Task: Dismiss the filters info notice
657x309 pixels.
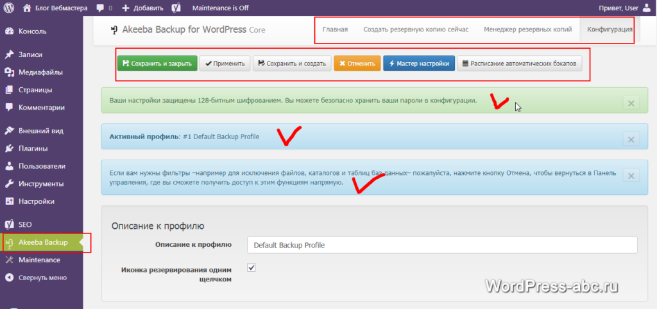Action: (x=631, y=174)
